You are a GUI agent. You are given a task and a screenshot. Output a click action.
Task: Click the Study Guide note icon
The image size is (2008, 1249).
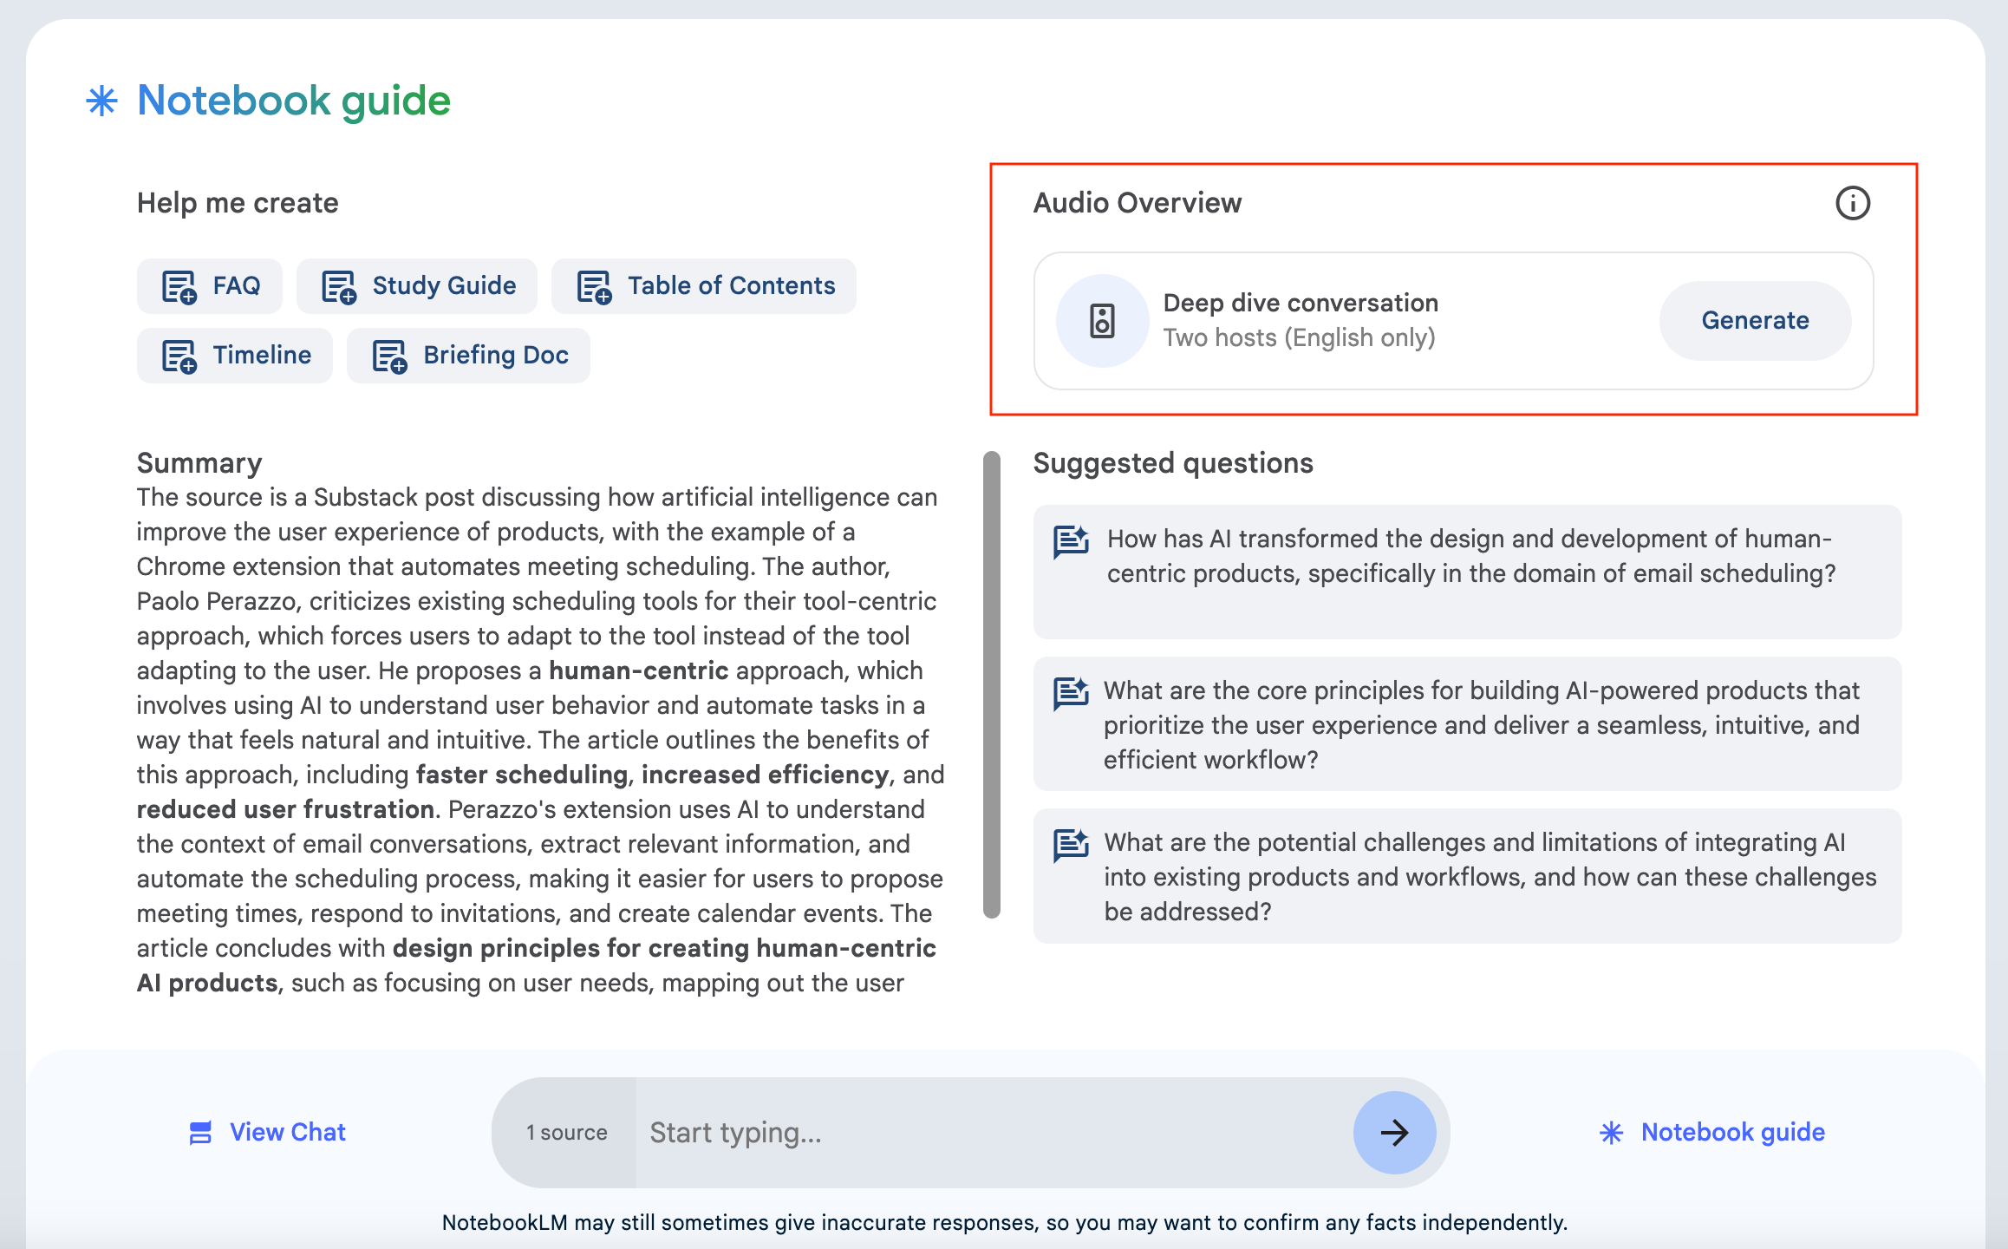point(339,286)
